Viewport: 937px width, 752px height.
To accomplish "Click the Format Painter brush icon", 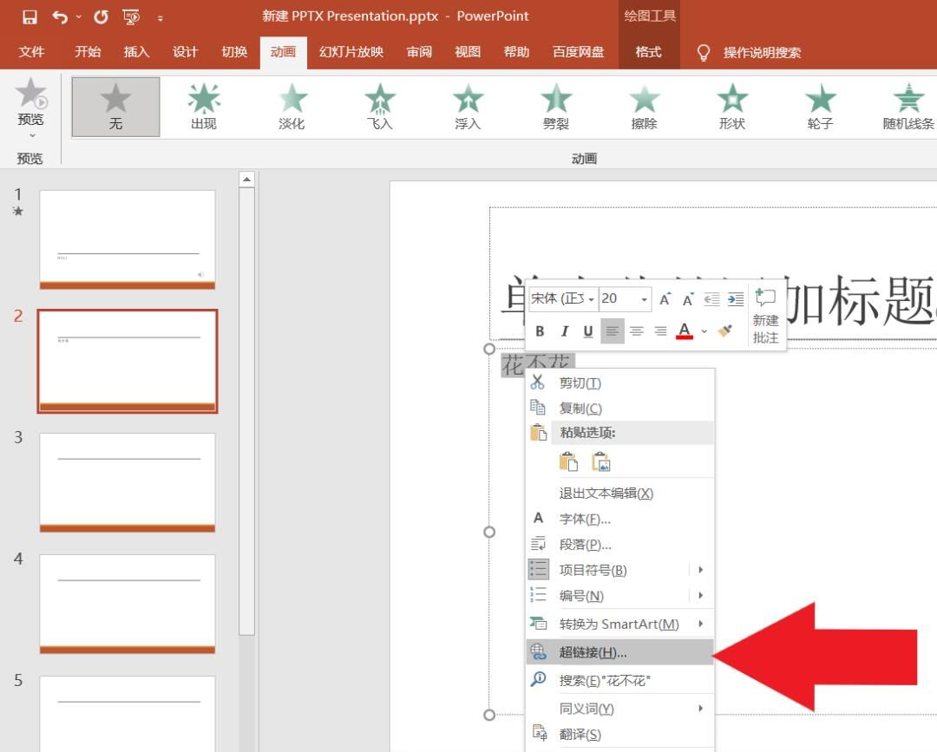I will point(726,330).
